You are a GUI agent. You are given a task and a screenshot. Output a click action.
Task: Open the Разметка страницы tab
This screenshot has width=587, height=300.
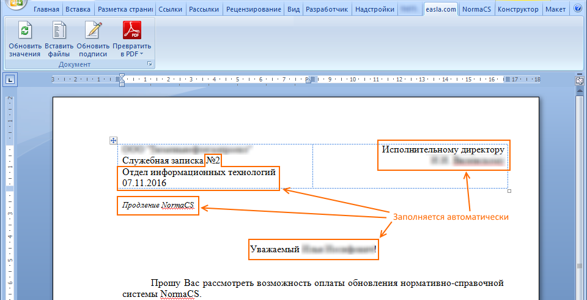(125, 9)
